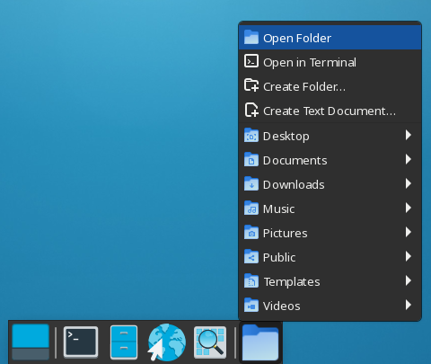Click the Show Desktop panel icon
Viewport: 431px width, 364px height.
click(x=31, y=342)
